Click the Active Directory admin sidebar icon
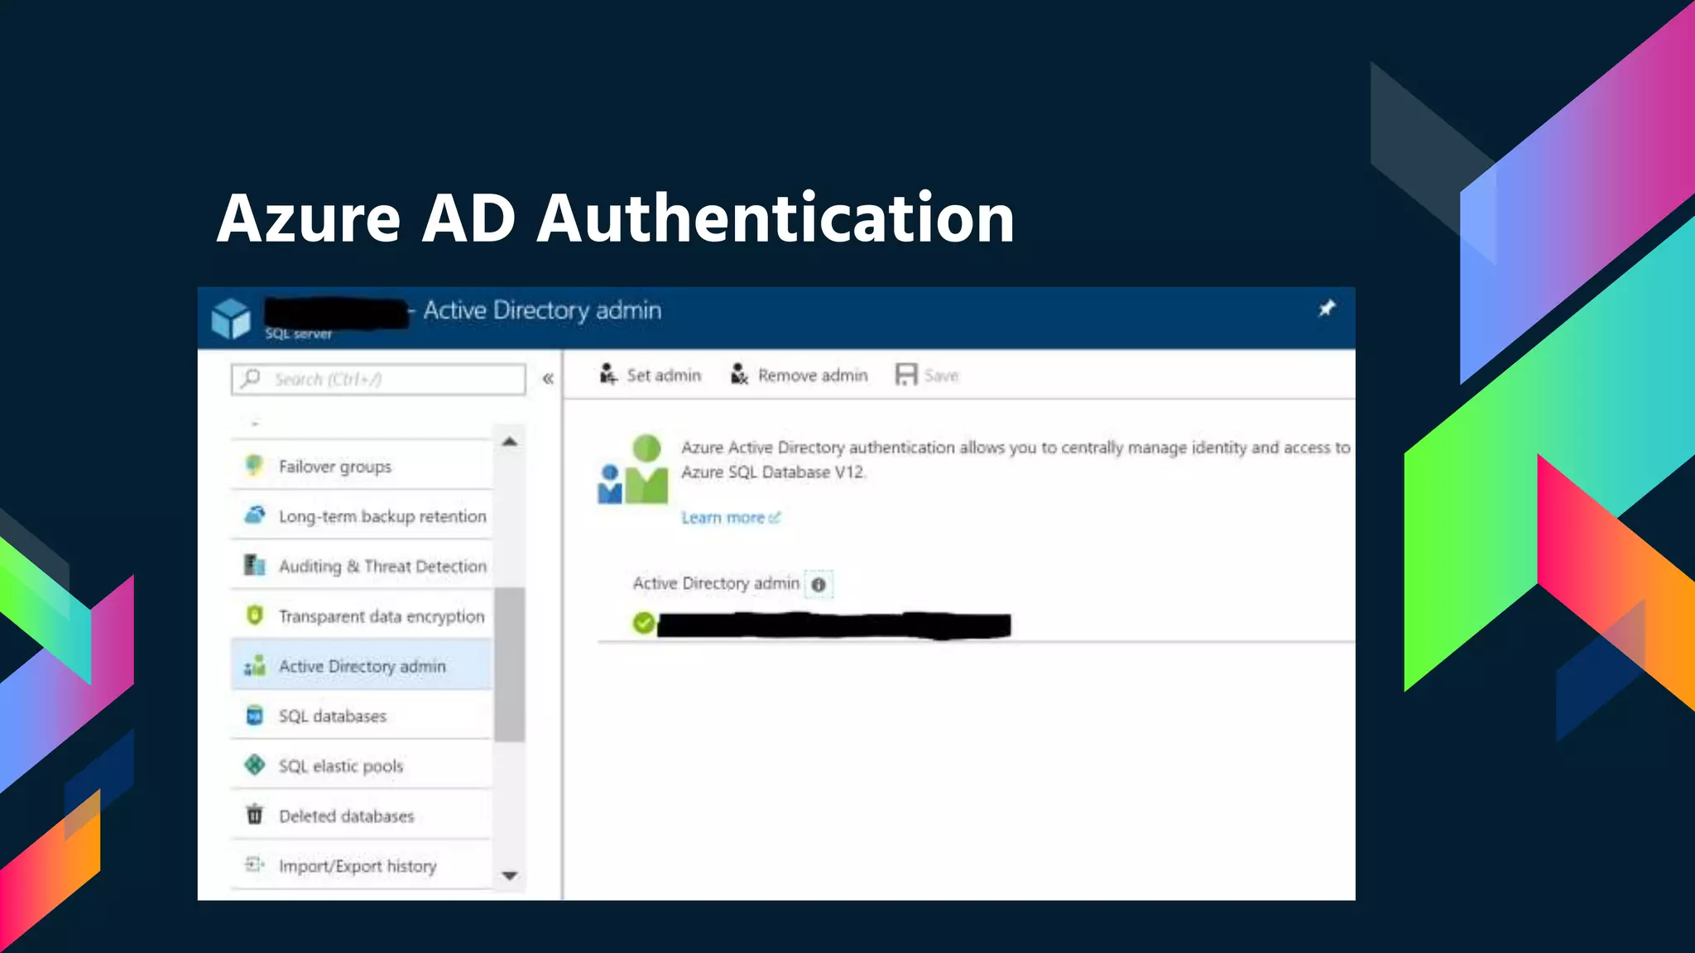This screenshot has width=1695, height=953. 255,665
